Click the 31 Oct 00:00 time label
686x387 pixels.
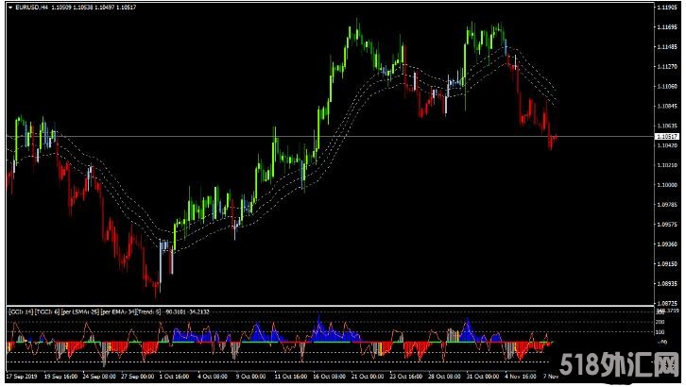click(x=483, y=376)
